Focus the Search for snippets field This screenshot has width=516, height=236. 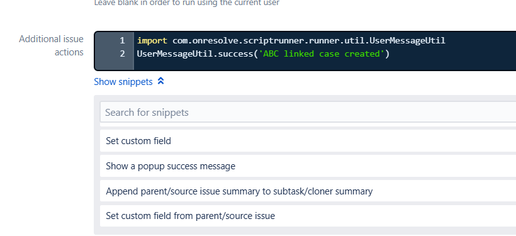coord(308,112)
